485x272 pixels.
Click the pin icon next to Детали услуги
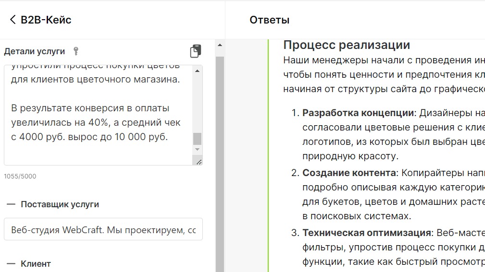(x=76, y=51)
